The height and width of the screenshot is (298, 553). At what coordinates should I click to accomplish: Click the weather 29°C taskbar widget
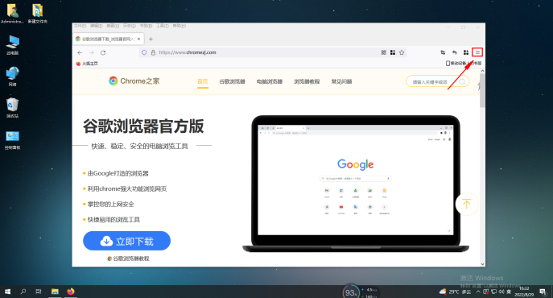[x=455, y=292]
